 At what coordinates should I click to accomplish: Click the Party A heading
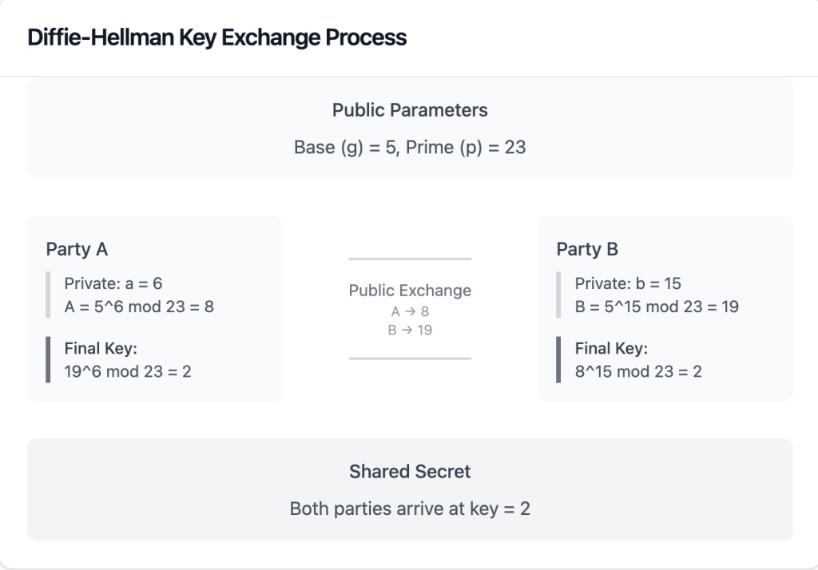[77, 249]
